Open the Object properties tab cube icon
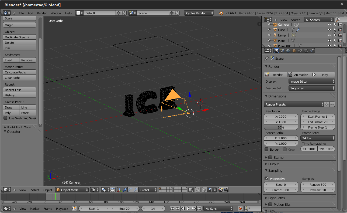This screenshot has width=347, height=213. 294,51
